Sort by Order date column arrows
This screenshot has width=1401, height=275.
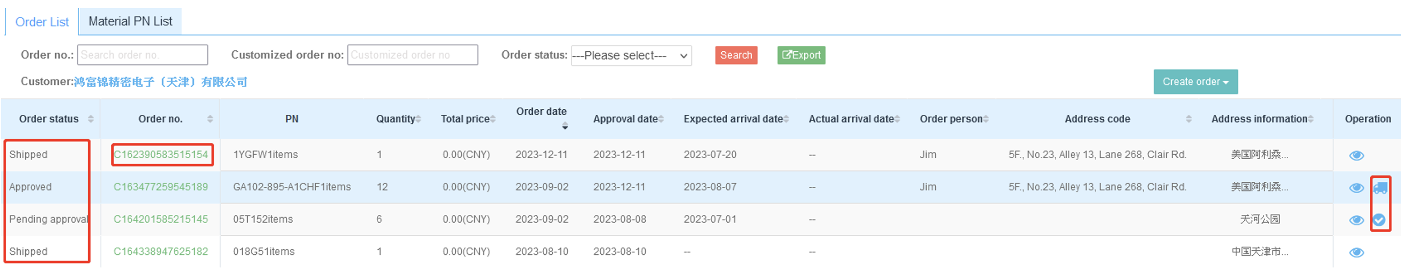565,126
